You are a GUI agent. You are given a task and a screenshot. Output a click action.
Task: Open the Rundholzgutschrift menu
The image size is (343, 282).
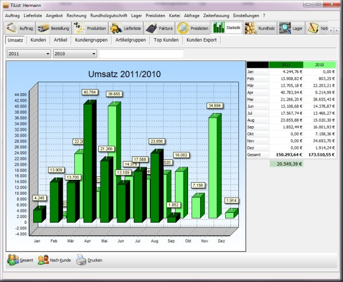coord(109,16)
